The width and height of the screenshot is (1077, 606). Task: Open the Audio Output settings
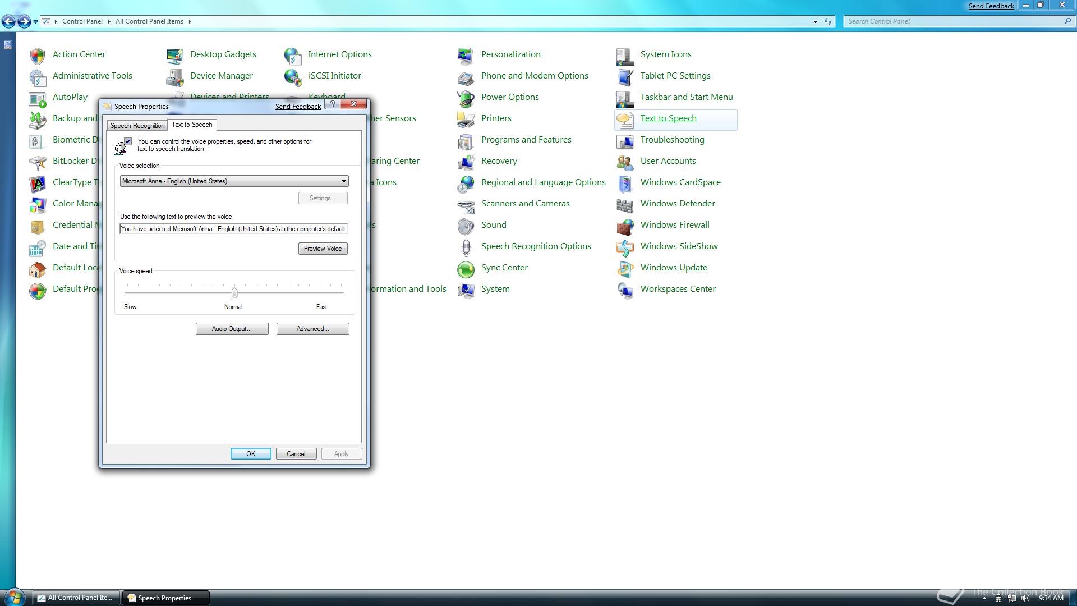232,329
